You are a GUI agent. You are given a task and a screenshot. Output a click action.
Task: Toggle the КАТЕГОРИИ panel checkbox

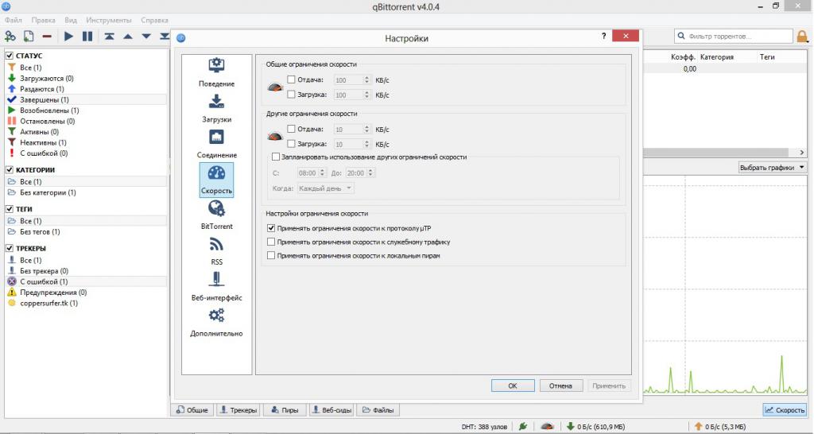coord(10,169)
